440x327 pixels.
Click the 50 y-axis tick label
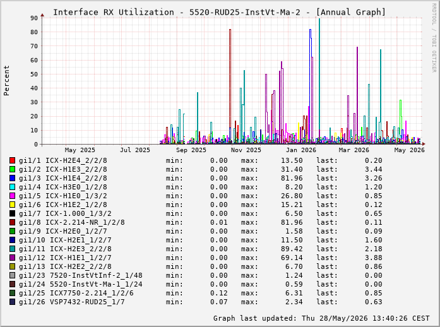click(x=34, y=74)
